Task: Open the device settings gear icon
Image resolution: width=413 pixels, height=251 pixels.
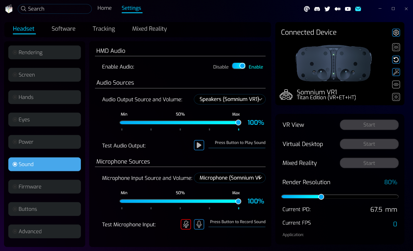Action: (396, 33)
